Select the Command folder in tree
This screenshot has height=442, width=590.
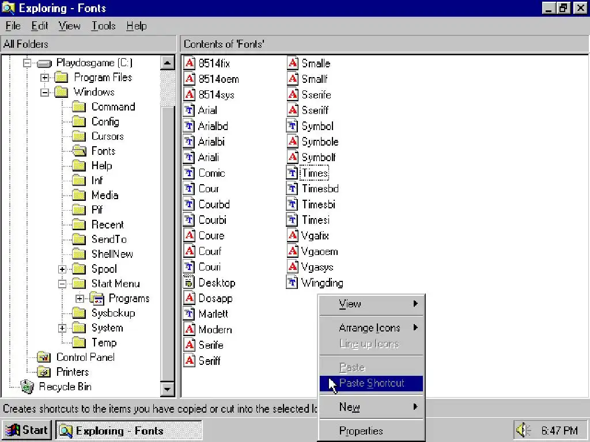click(x=114, y=106)
